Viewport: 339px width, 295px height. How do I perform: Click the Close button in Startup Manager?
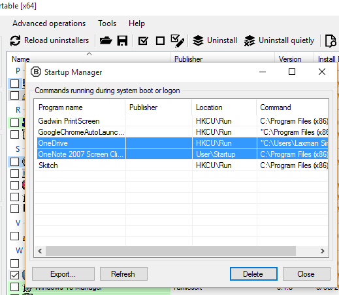(306, 274)
